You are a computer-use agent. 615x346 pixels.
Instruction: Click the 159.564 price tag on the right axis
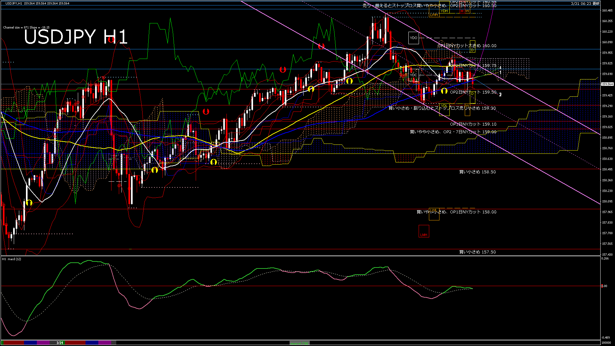607,84
